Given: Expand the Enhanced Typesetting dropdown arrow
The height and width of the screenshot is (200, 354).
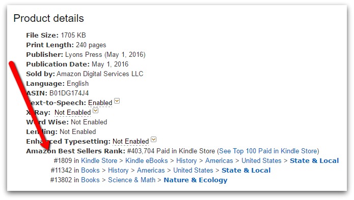Looking at the screenshot, I should coord(153,140).
